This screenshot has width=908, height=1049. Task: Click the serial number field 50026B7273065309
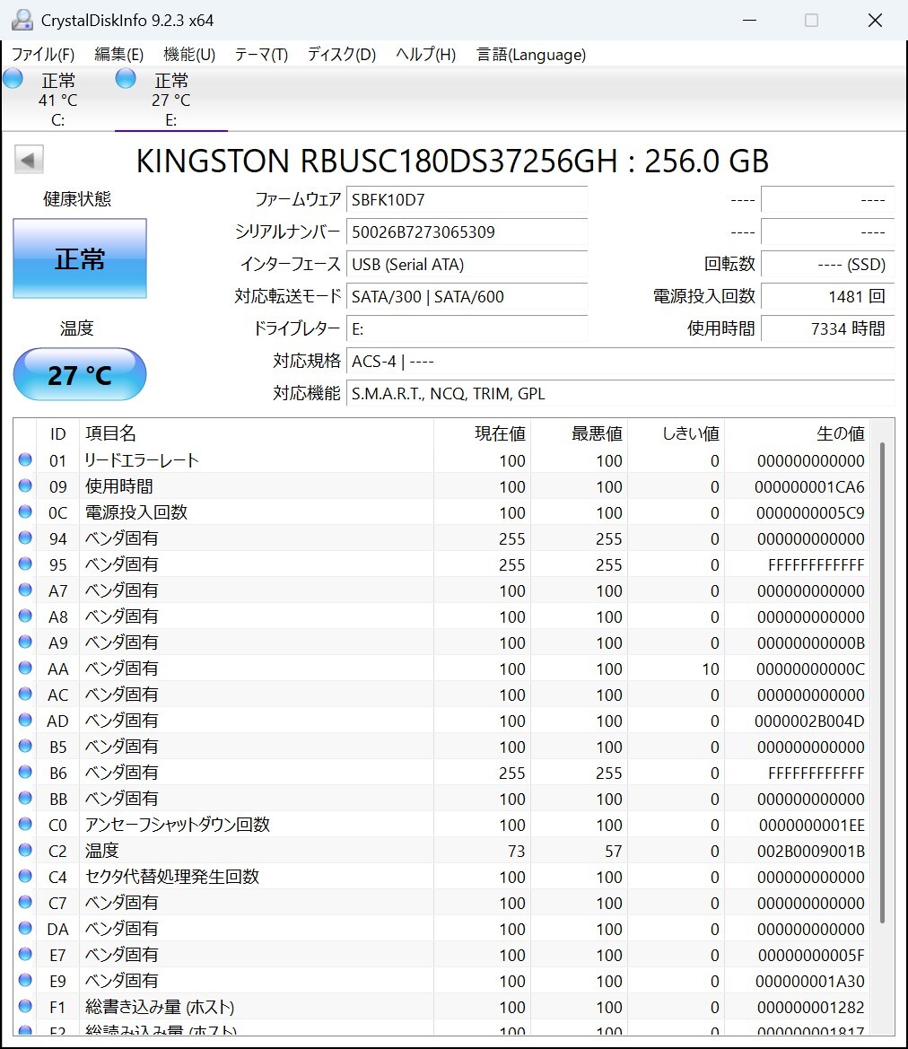click(x=467, y=232)
